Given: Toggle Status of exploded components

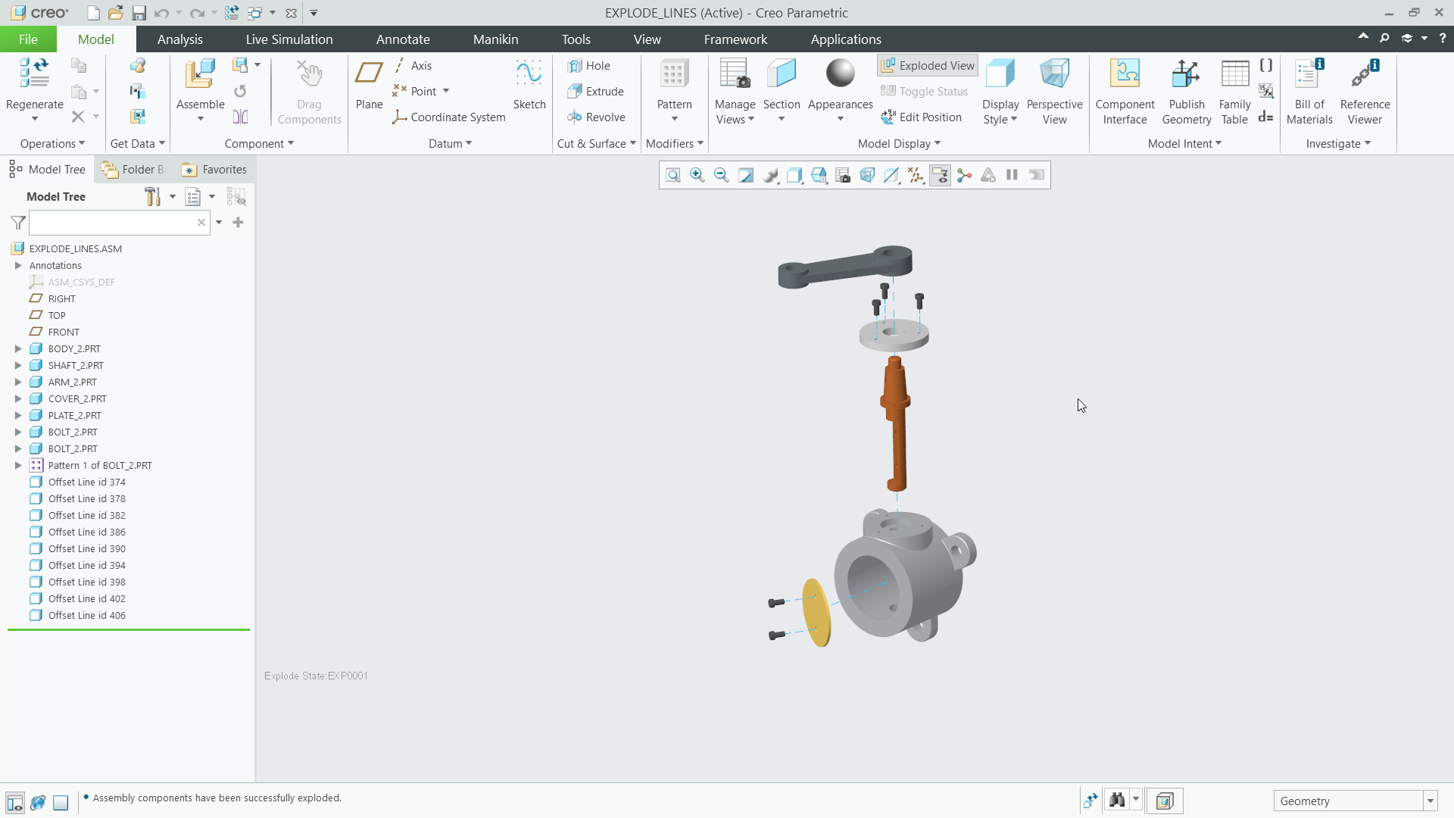Looking at the screenshot, I should (924, 91).
